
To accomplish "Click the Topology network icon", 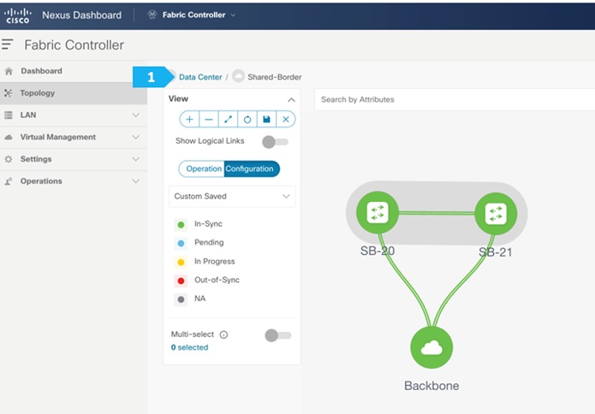I will pos(9,93).
